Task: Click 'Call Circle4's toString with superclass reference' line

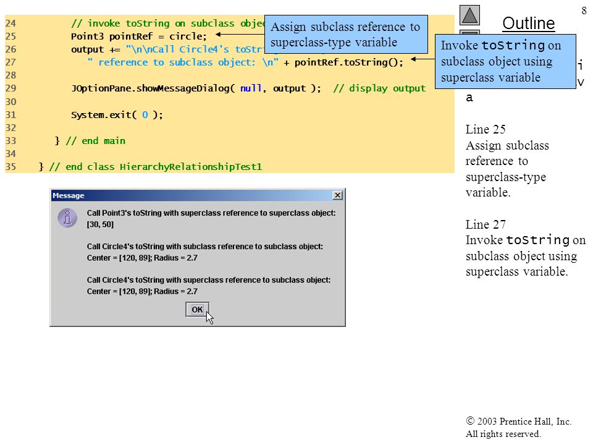Action: click(208, 280)
